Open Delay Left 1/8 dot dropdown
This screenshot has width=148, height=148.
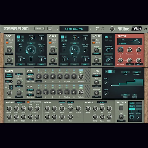[62, 102]
